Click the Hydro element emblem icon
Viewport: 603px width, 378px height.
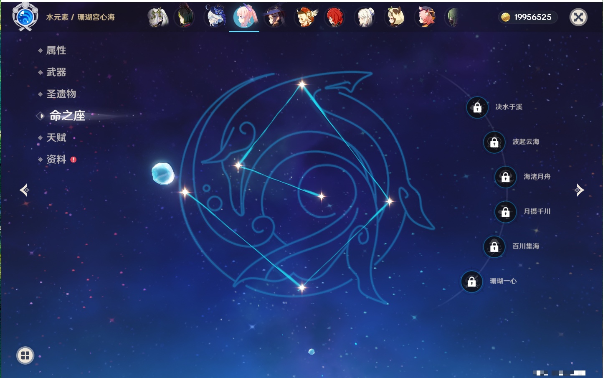point(25,17)
